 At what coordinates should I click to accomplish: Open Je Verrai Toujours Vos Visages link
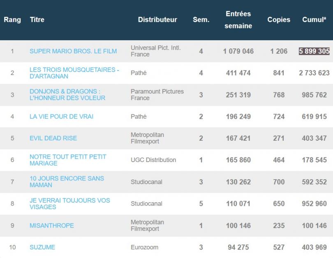tap(69, 203)
